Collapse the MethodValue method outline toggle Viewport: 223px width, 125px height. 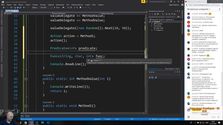point(26,79)
